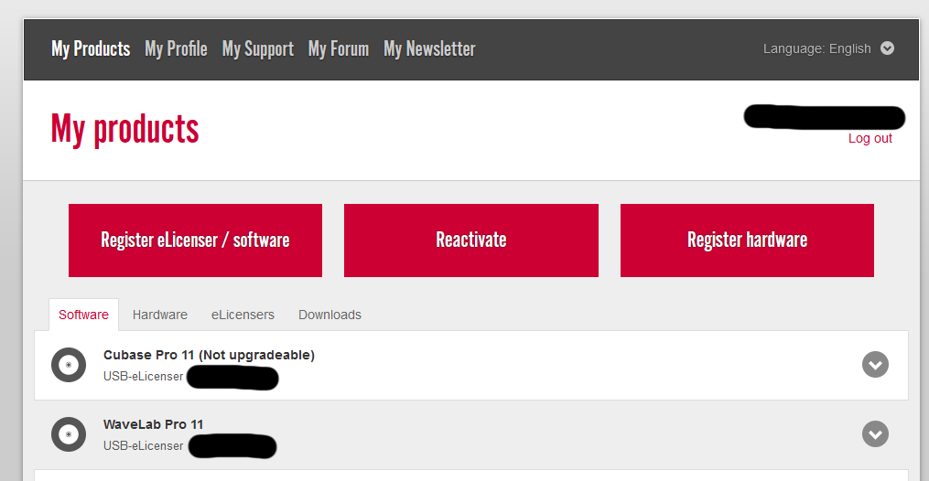This screenshot has width=929, height=481.
Task: Go to My Profile in navigation bar
Action: (x=176, y=49)
